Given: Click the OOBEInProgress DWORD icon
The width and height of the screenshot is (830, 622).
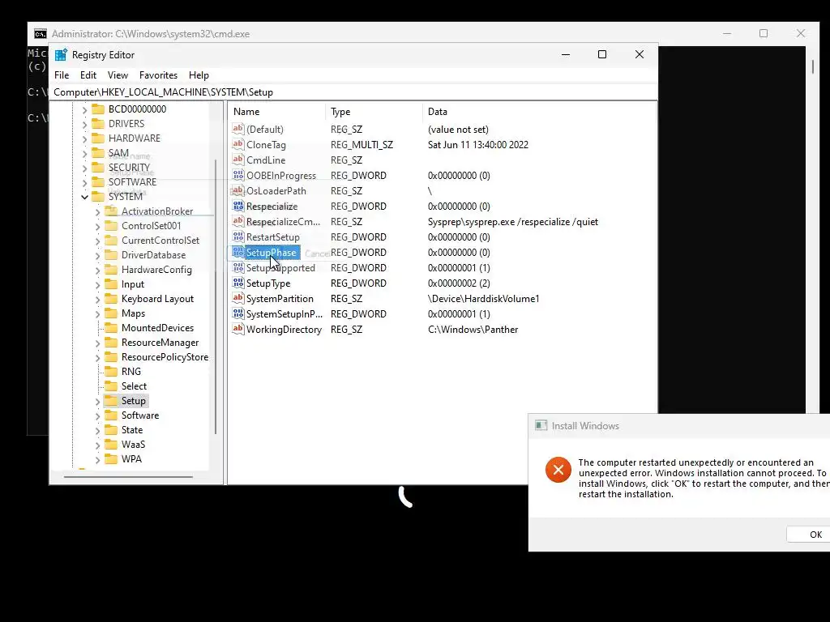Looking at the screenshot, I should click(238, 175).
